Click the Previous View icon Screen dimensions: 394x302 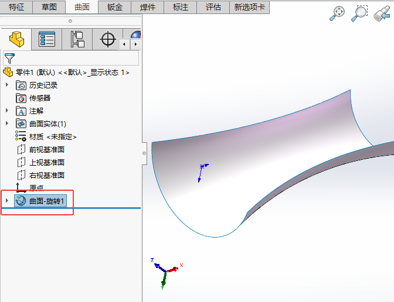tap(382, 13)
